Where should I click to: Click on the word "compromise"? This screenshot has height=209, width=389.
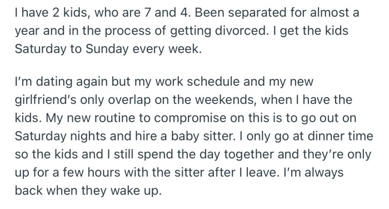click(190, 118)
